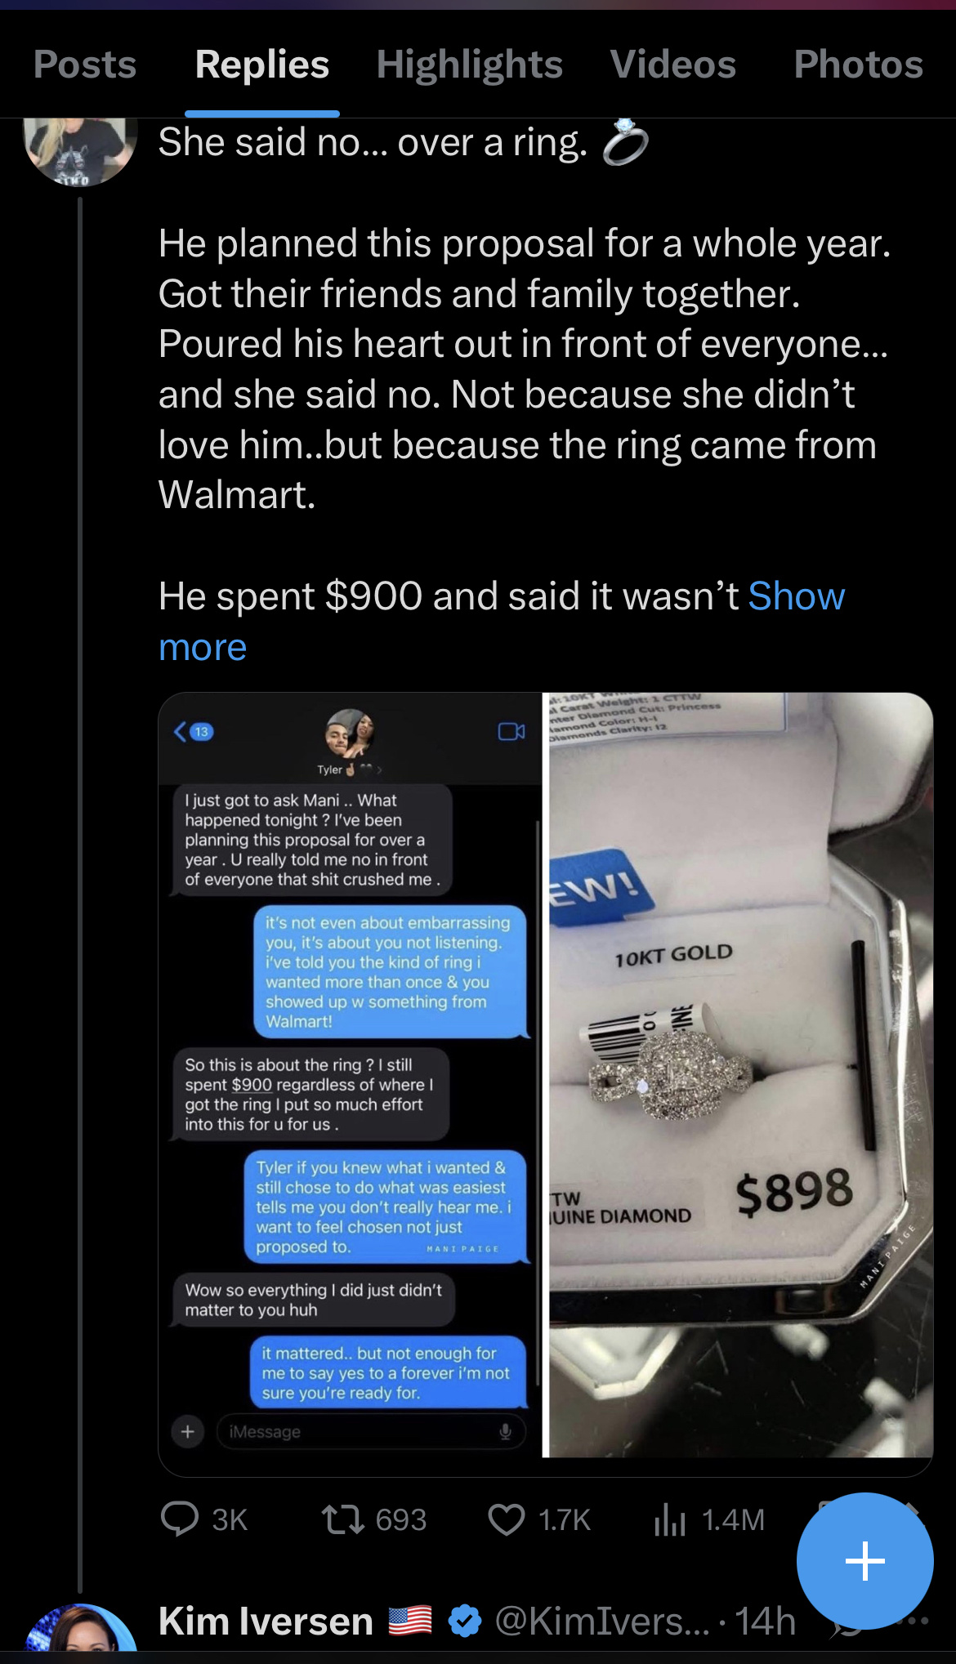956x1664 pixels.
Task: Open view analytics bar chart icon
Action: tap(669, 1519)
